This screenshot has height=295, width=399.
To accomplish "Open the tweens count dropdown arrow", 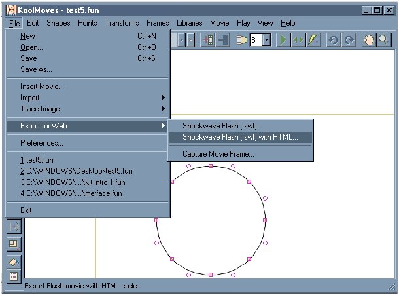I will pos(266,40).
